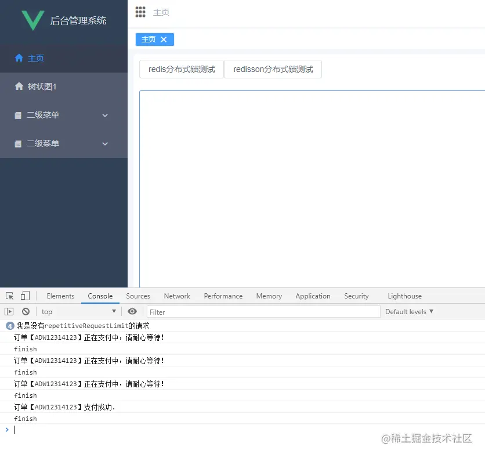Create live expression with eye icon
Image resolution: width=485 pixels, height=457 pixels.
coord(132,311)
